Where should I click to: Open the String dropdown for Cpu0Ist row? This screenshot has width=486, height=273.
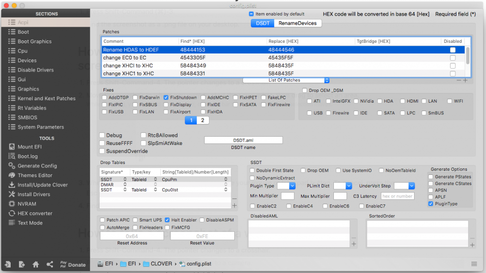point(226,190)
